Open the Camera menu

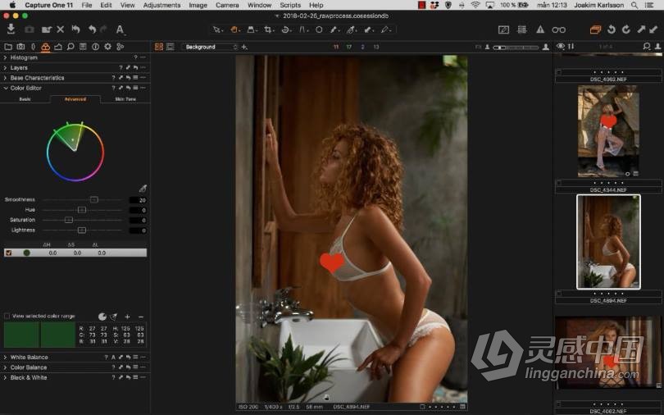click(x=227, y=5)
